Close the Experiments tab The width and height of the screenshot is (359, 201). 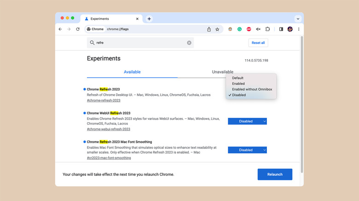pyautogui.click(x=137, y=19)
